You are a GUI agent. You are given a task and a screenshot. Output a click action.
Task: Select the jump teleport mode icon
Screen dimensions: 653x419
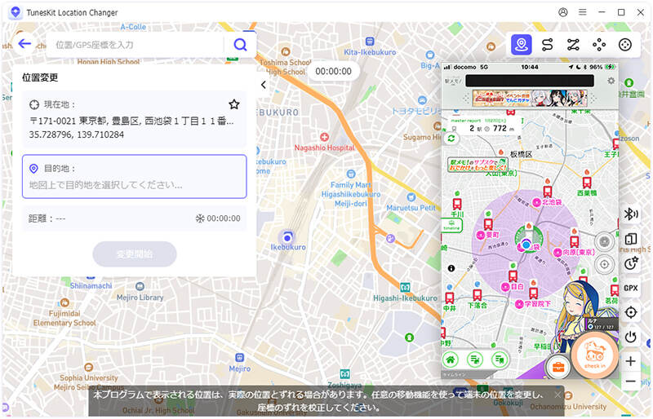coord(599,45)
